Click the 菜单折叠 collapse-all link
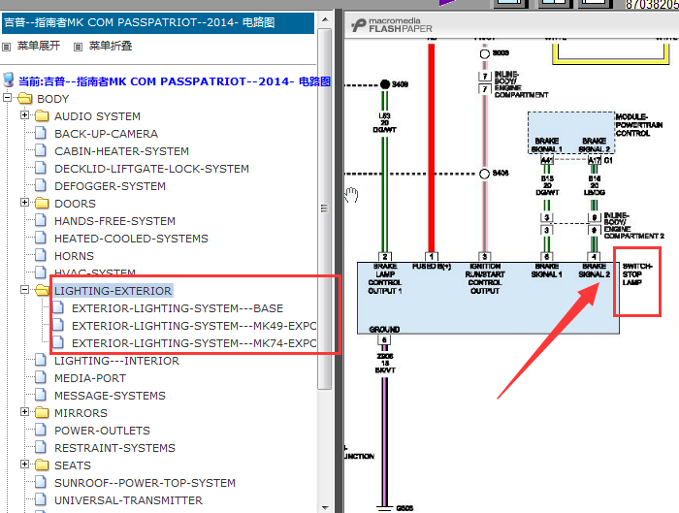Screen dimensions: 679x513 click(111, 46)
